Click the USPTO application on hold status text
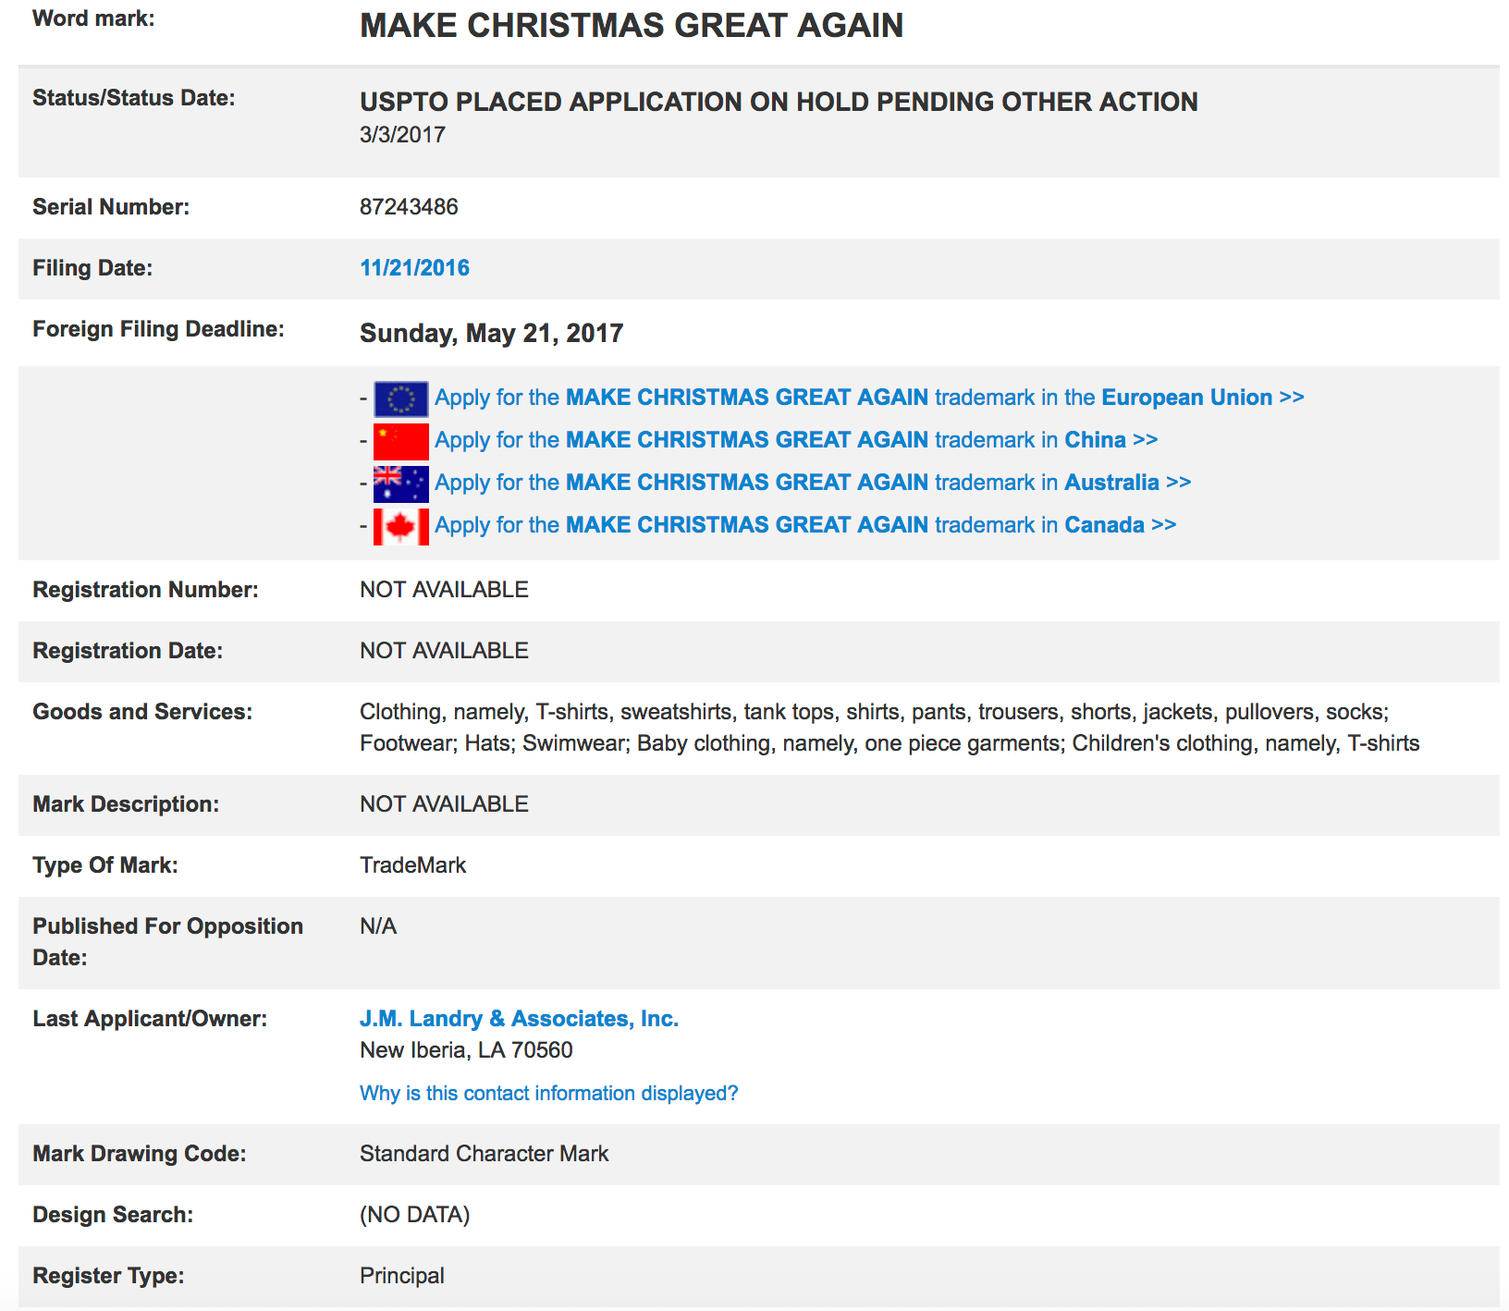This screenshot has height=1311, width=1509. tap(778, 102)
